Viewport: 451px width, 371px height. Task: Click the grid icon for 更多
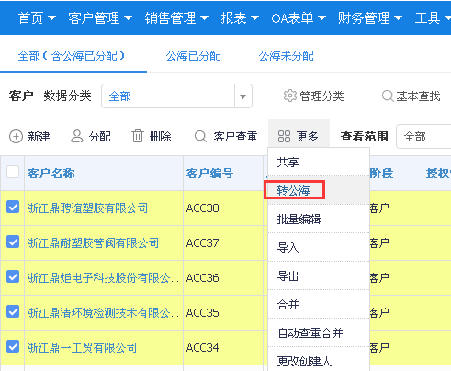pyautogui.click(x=284, y=137)
